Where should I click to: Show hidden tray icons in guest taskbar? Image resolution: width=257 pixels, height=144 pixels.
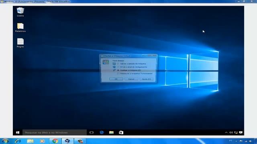(226, 132)
